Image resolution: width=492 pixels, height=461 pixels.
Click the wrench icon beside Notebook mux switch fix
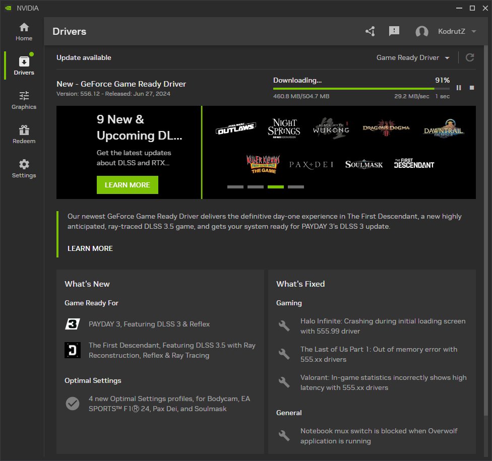(284, 436)
